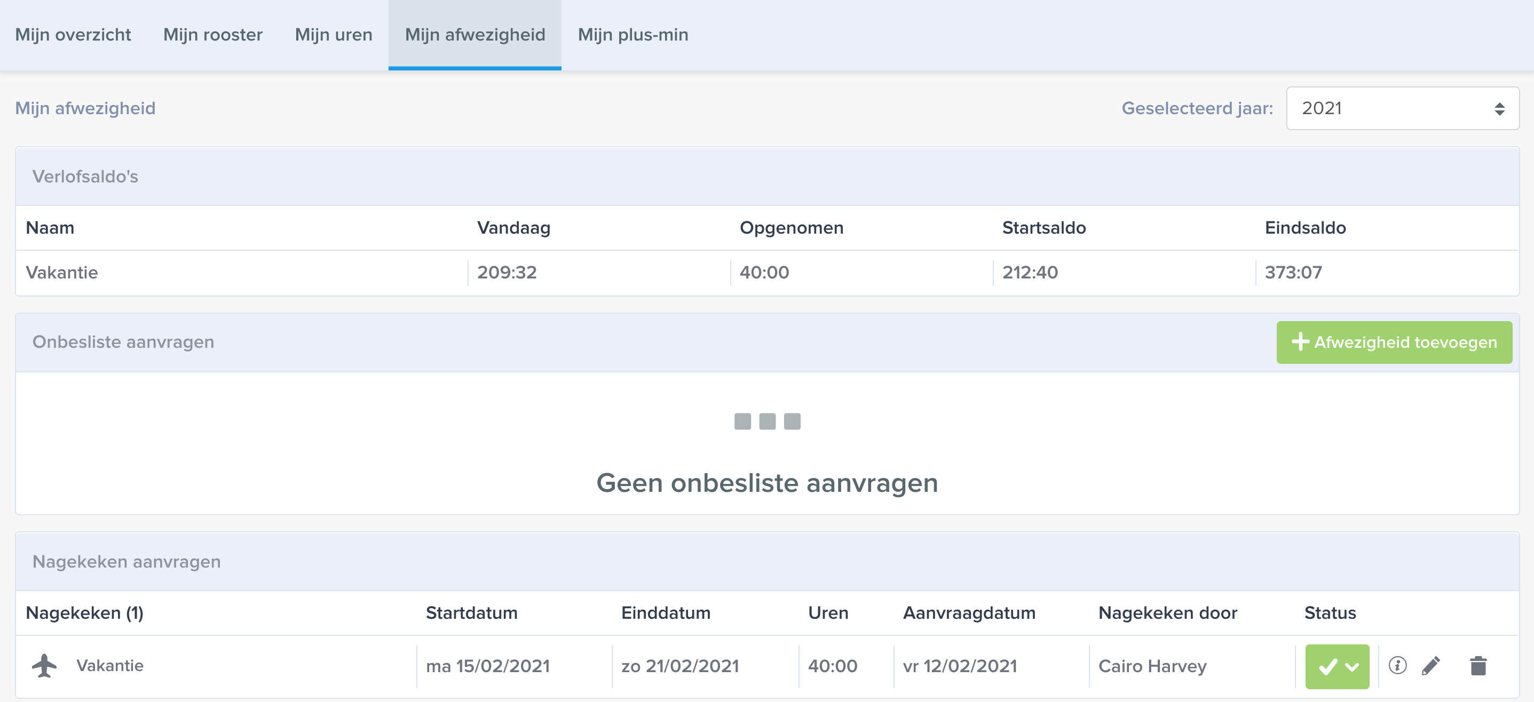Click the Vakantie label in the Nagekeken aanvragen row
Screen dimensions: 1534x702
(x=109, y=665)
